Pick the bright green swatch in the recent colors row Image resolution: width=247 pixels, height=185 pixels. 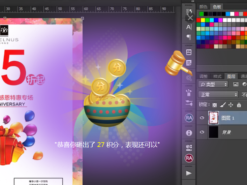(x=202, y=14)
